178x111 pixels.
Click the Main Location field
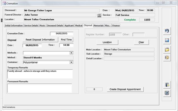[129, 50]
